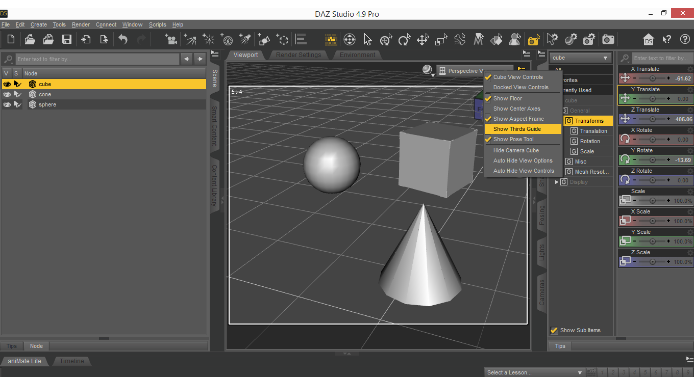Select the bone-shaped Joint Editor tool
This screenshot has height=377, width=694.
pyautogui.click(x=460, y=40)
